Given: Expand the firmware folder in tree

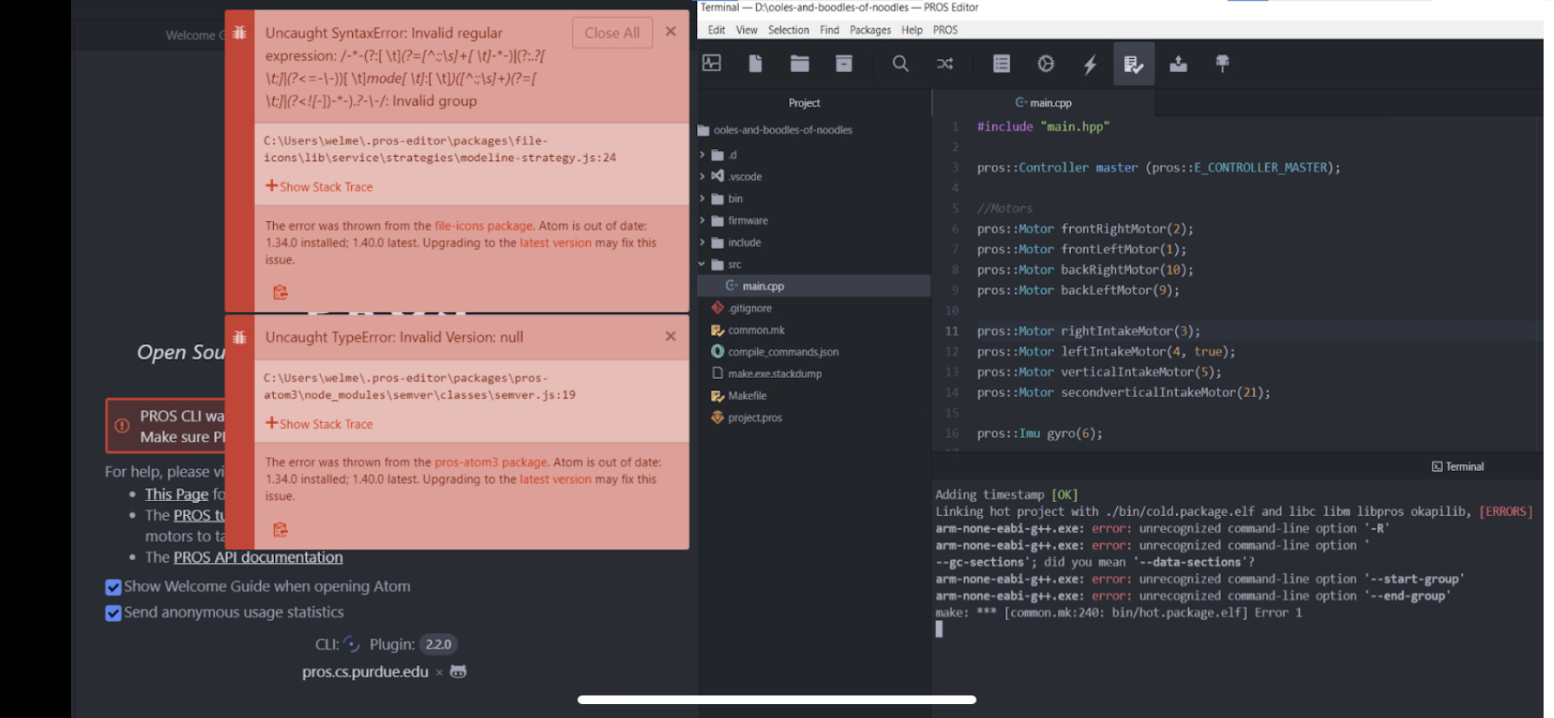Looking at the screenshot, I should (x=702, y=220).
